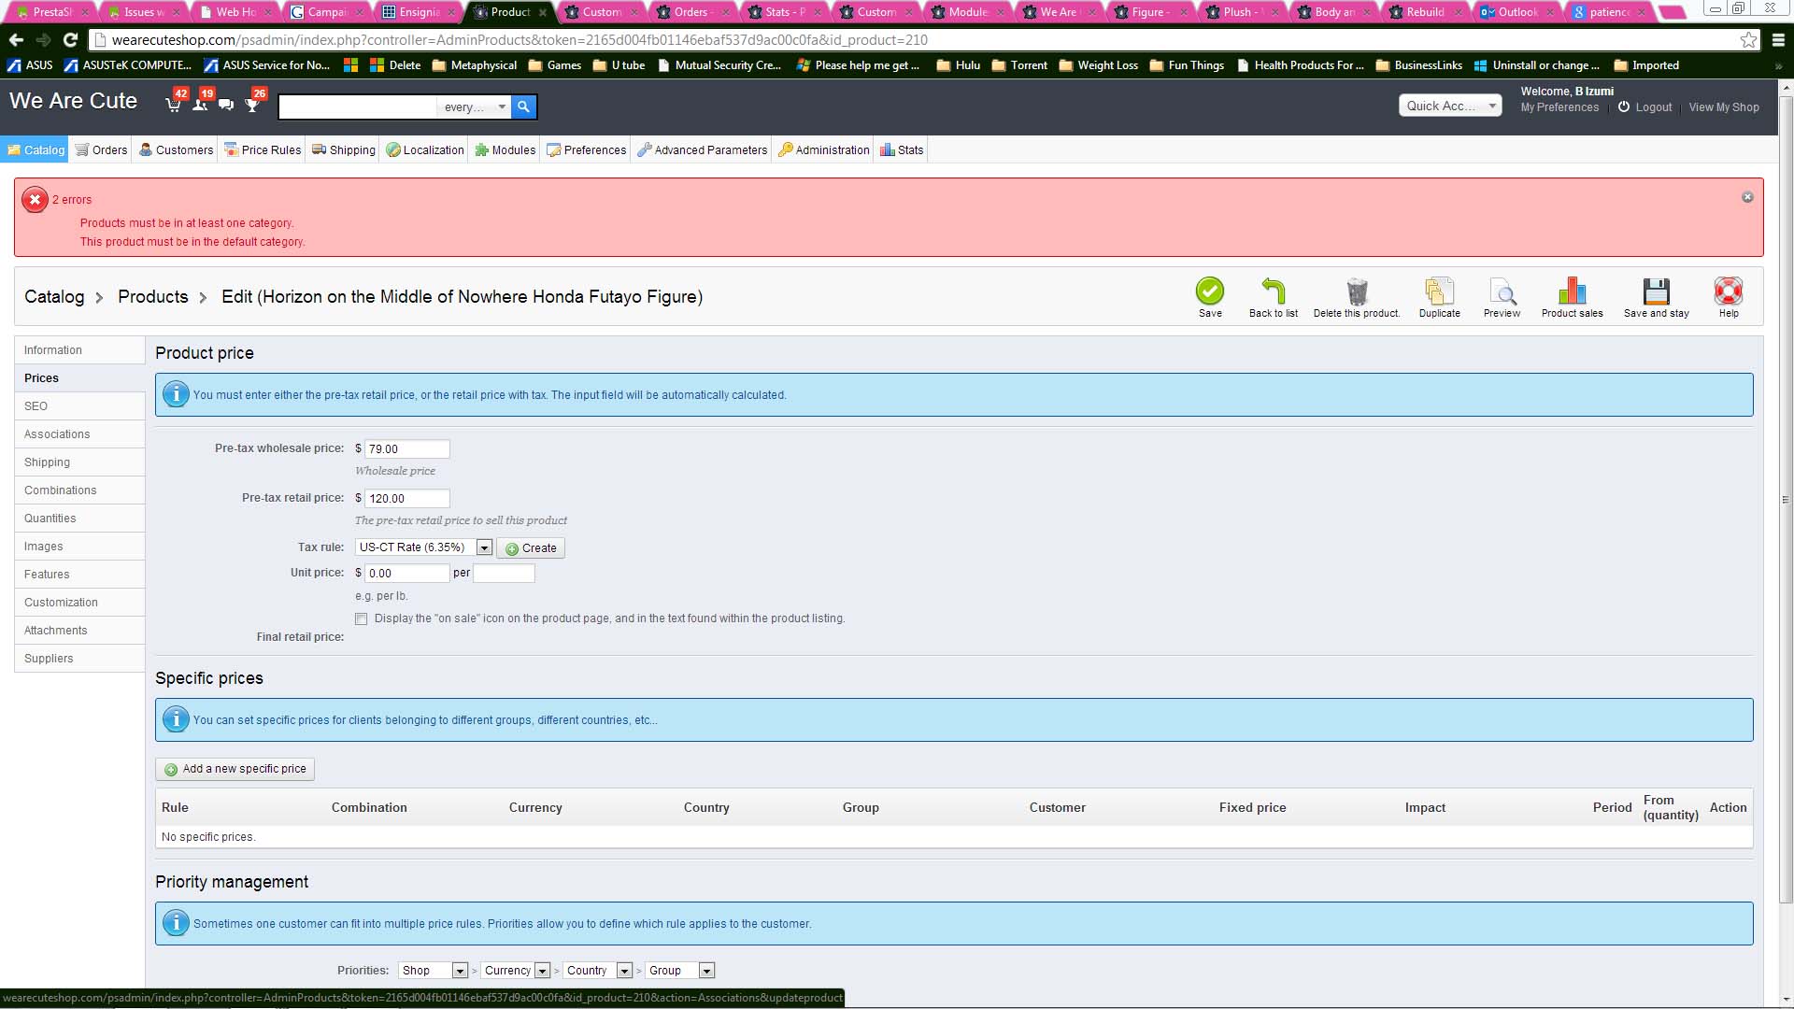Screen dimensions: 1794x1009
Task: Open the Help lifebuoy icon
Action: (1728, 291)
